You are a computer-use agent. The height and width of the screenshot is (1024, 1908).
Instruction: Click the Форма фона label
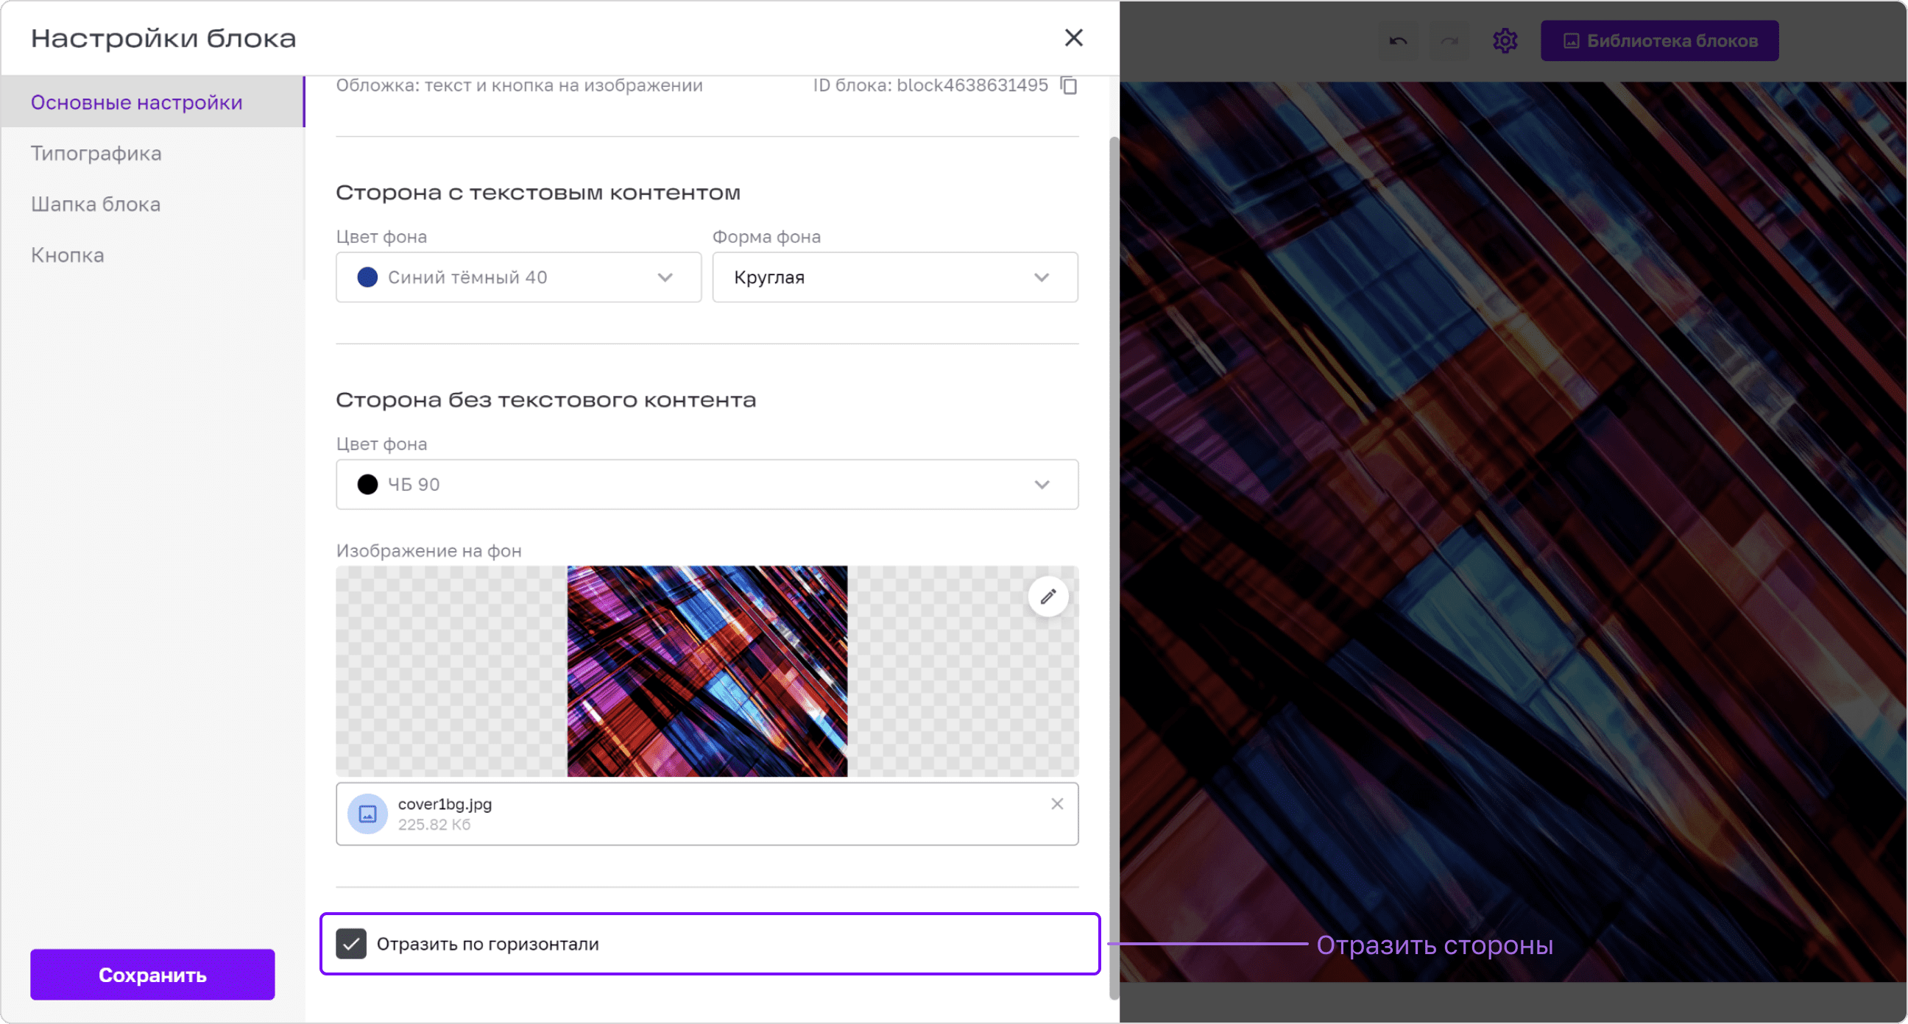pos(766,237)
